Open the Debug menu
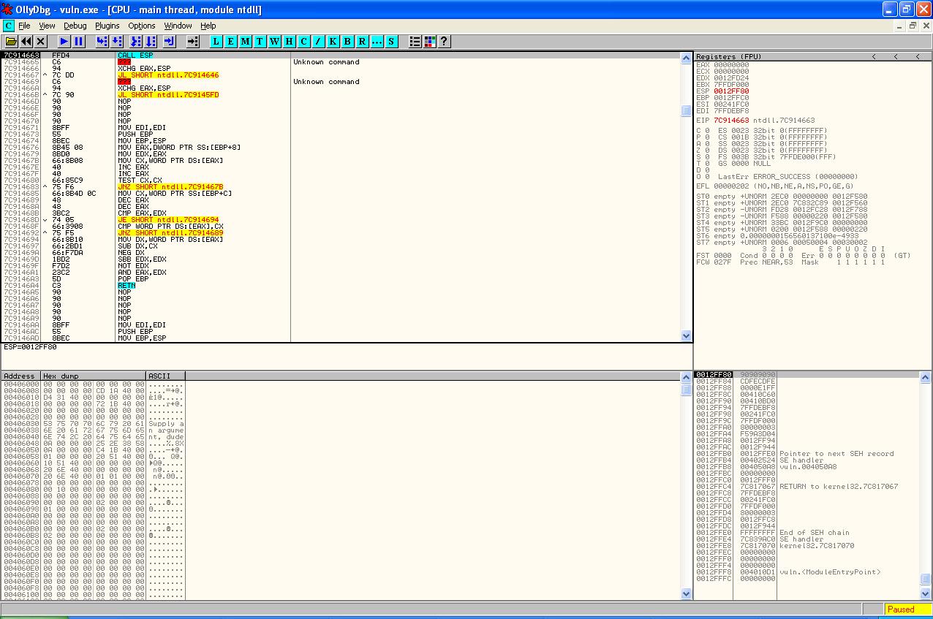The width and height of the screenshot is (933, 619). 75,26
